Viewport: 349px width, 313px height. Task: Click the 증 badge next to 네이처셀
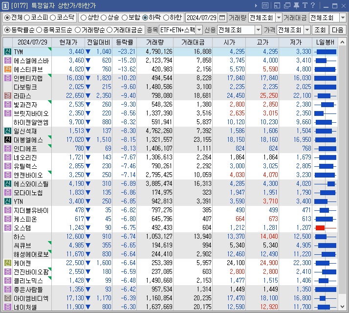click(8, 307)
